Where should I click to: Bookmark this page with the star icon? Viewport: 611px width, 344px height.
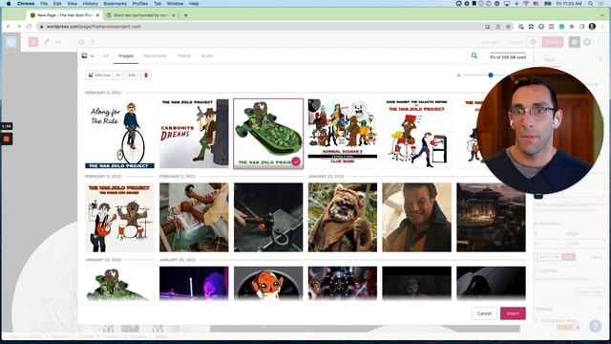(x=508, y=27)
